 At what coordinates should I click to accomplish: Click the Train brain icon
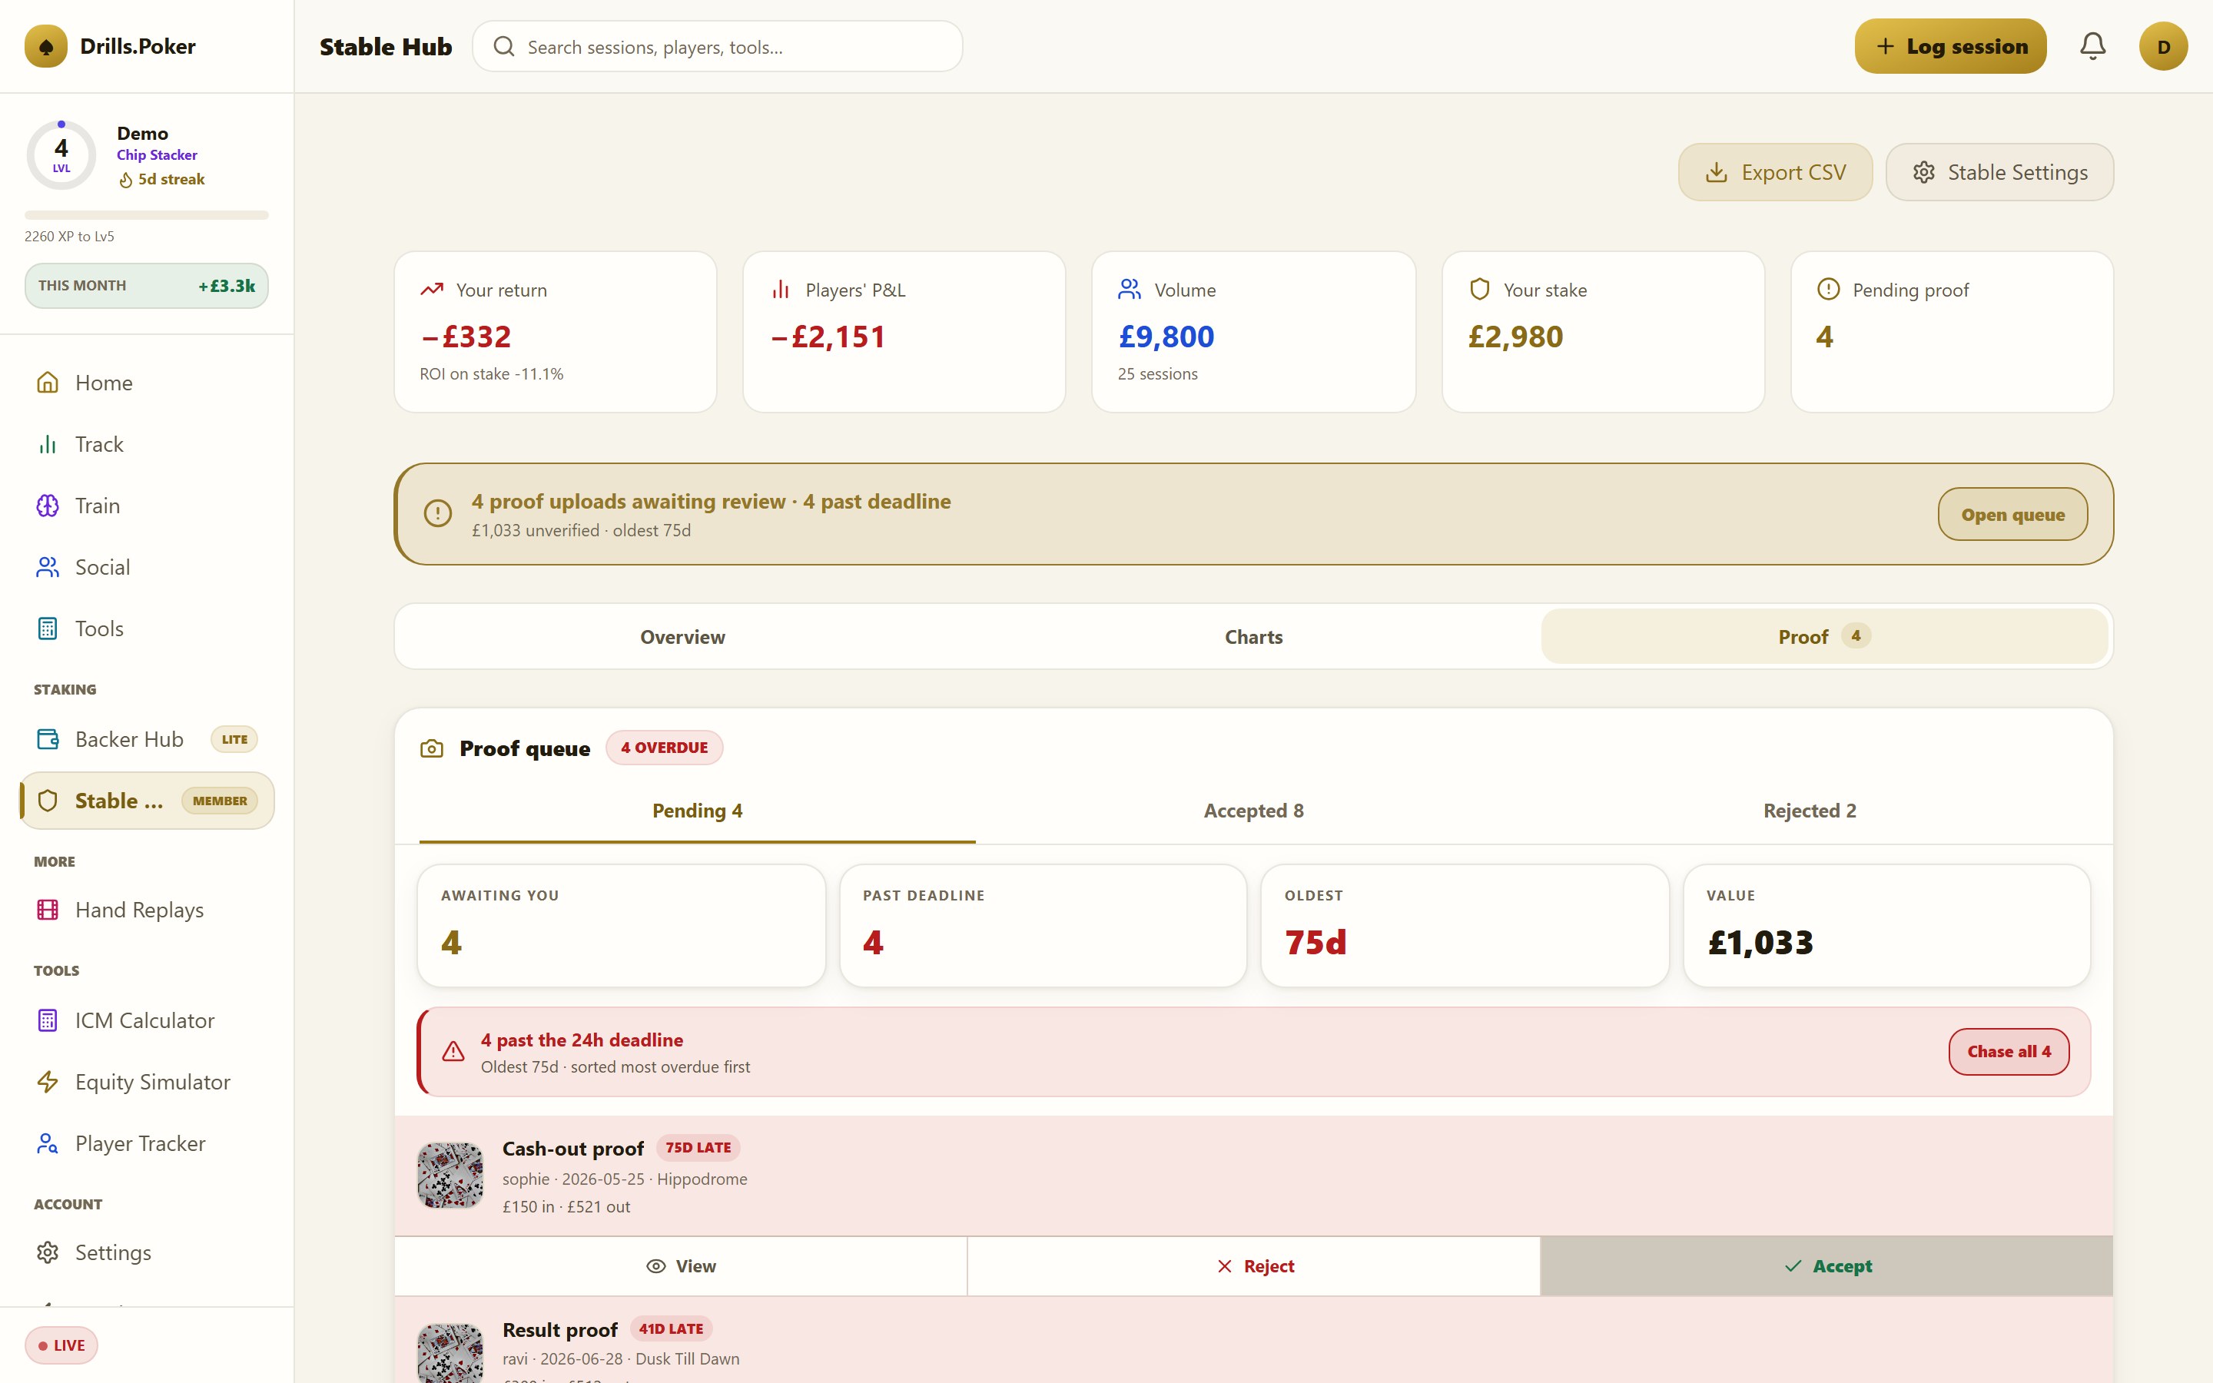[48, 506]
